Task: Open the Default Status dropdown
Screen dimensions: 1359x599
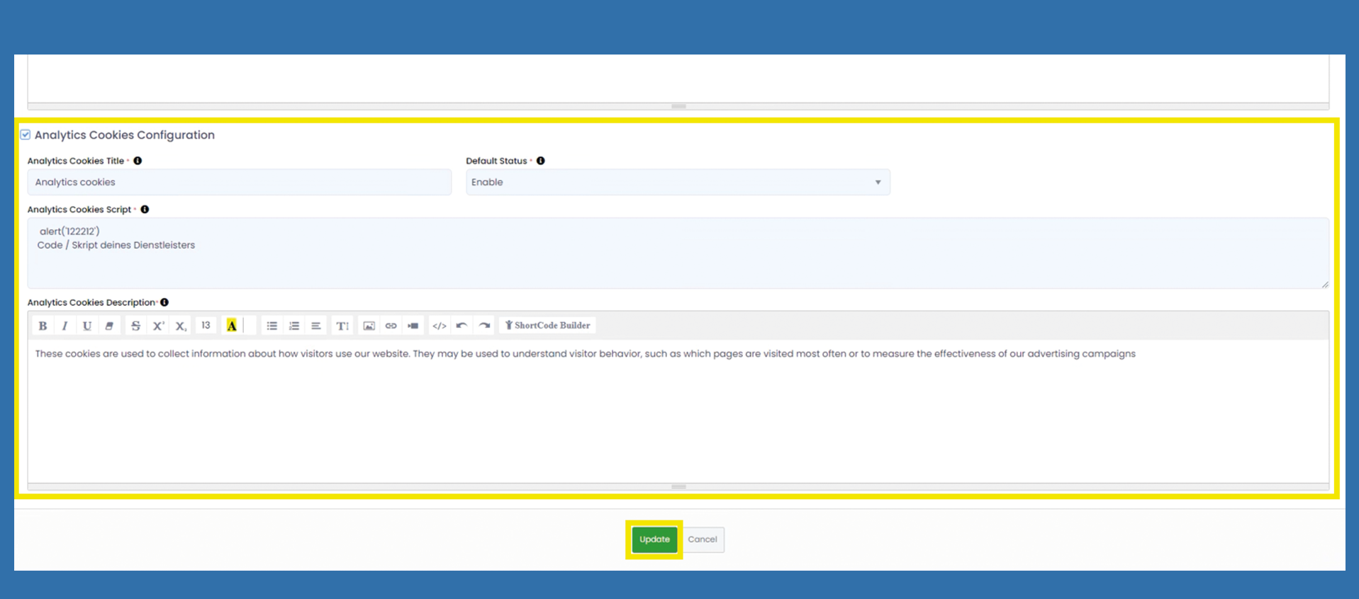Action: point(677,182)
